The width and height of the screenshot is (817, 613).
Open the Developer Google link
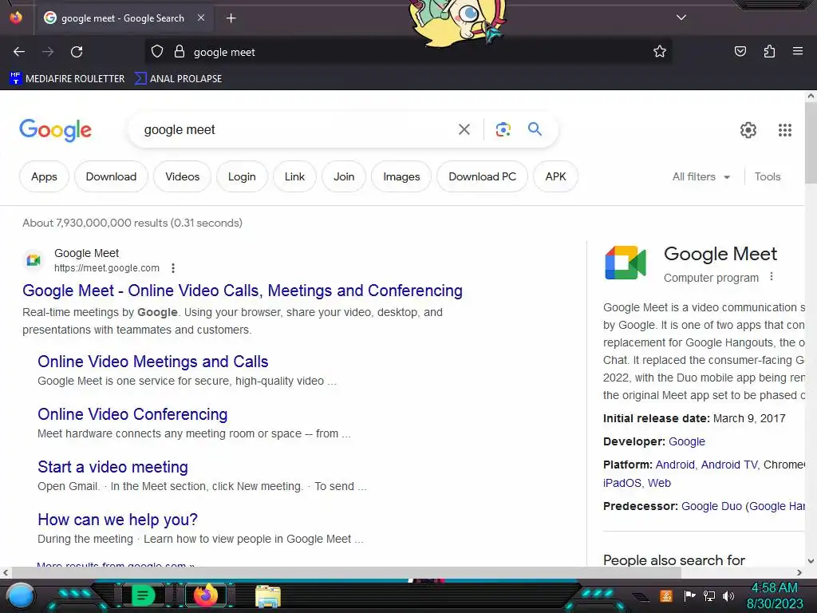(x=687, y=441)
